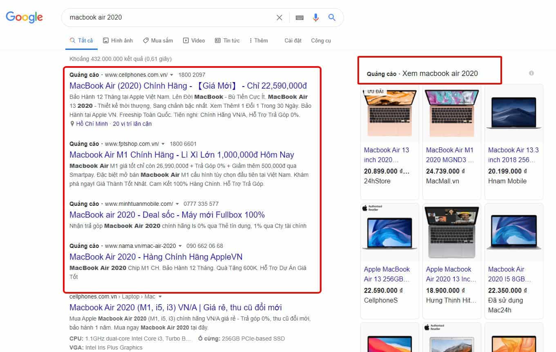556x352 pixels.
Task: Click the blue magnifier search button
Action: point(332,18)
